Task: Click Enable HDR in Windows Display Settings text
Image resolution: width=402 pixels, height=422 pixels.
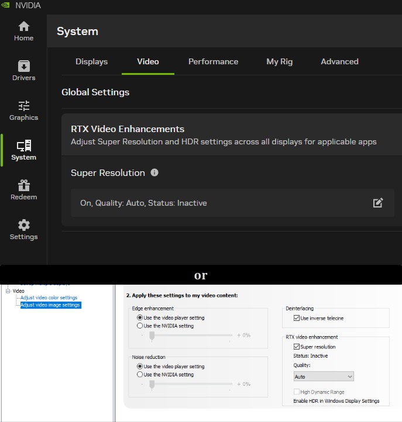Action: pyautogui.click(x=336, y=401)
